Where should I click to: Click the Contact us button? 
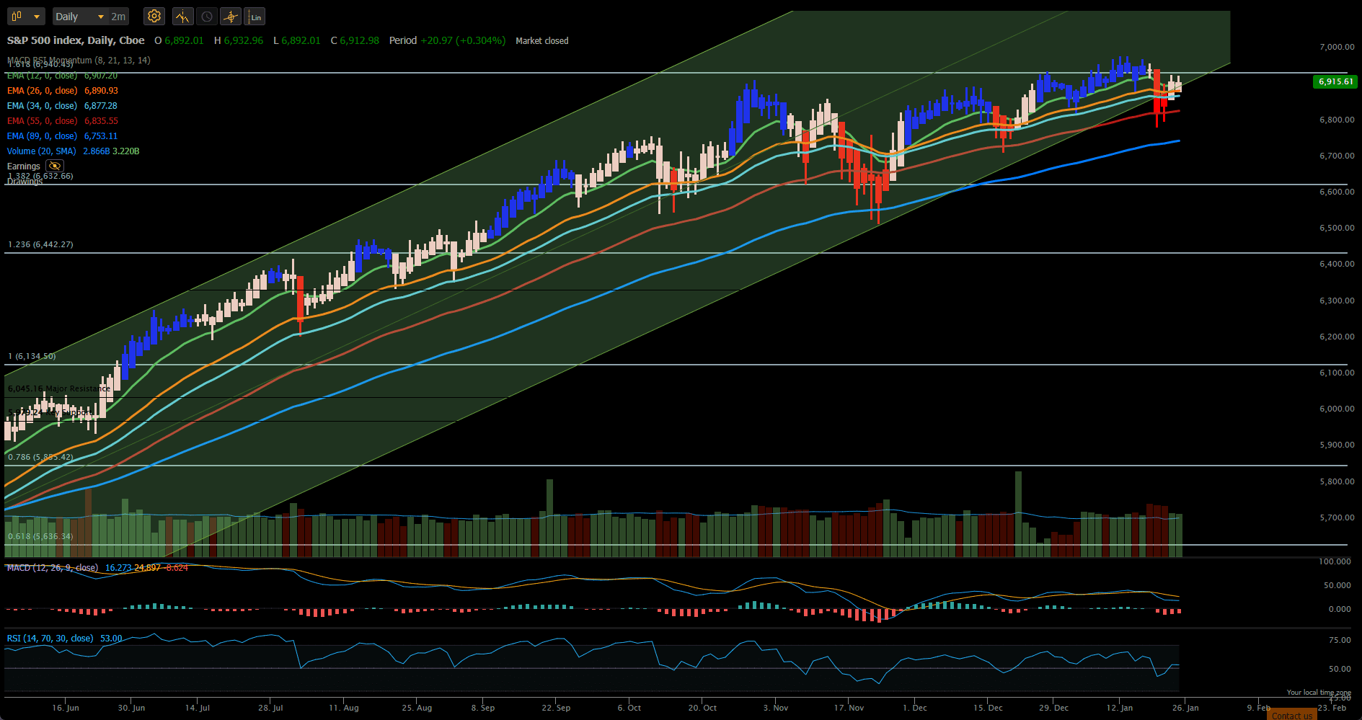[x=1291, y=715]
